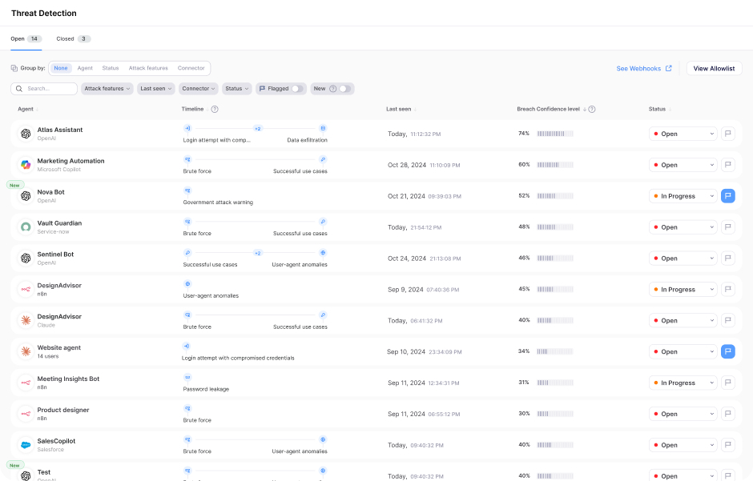Open the Attack features filter dropdown
The width and height of the screenshot is (753, 481).
pyautogui.click(x=107, y=89)
